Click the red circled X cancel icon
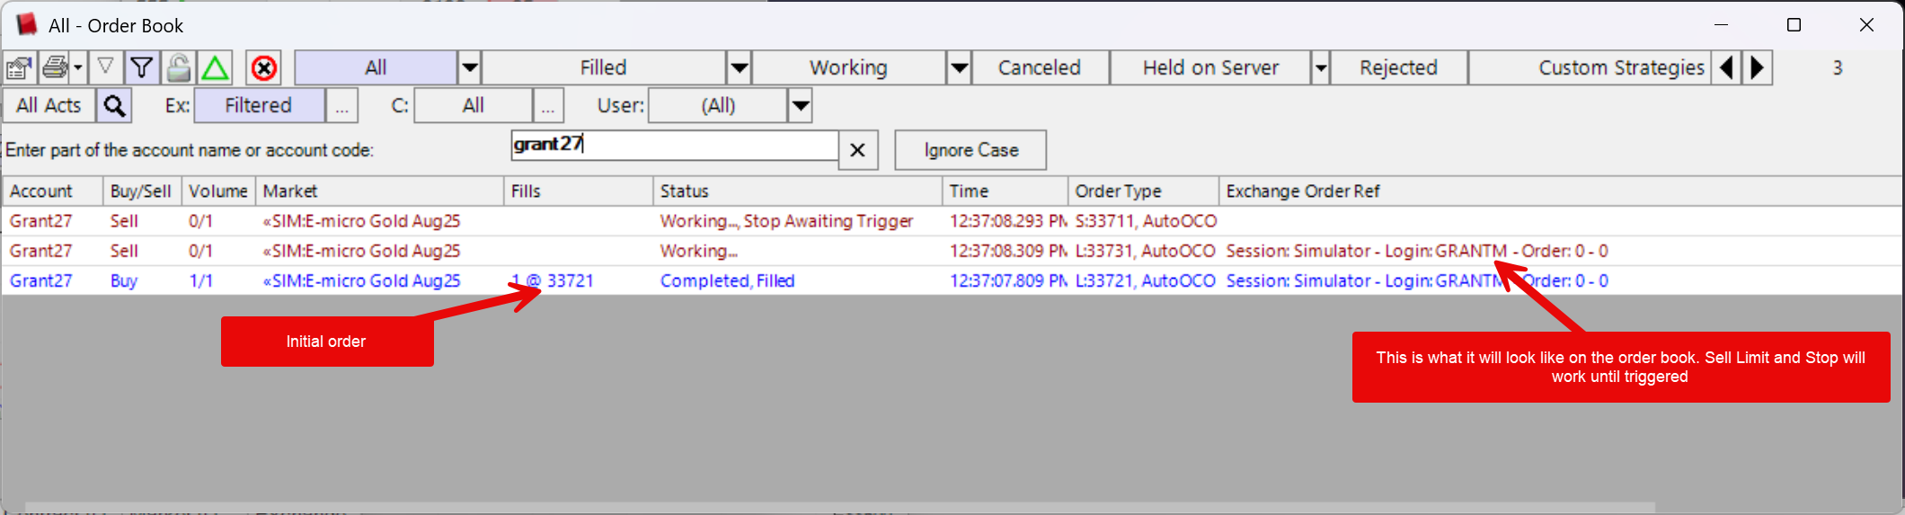The image size is (1905, 515). tap(264, 68)
